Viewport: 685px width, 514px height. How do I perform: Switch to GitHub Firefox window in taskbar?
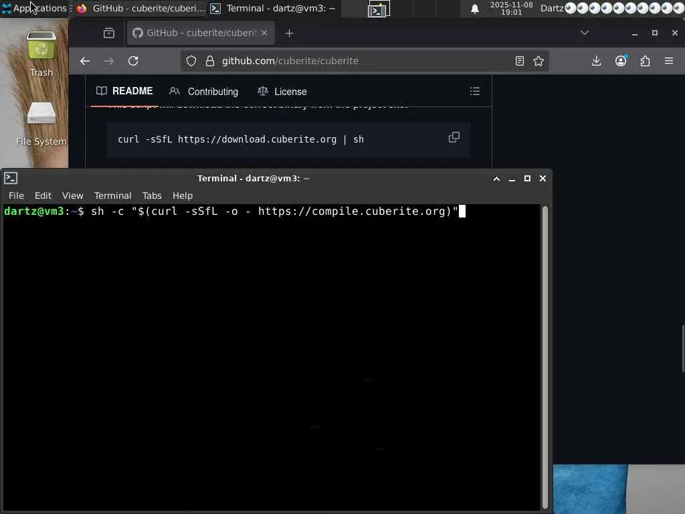tap(140, 8)
